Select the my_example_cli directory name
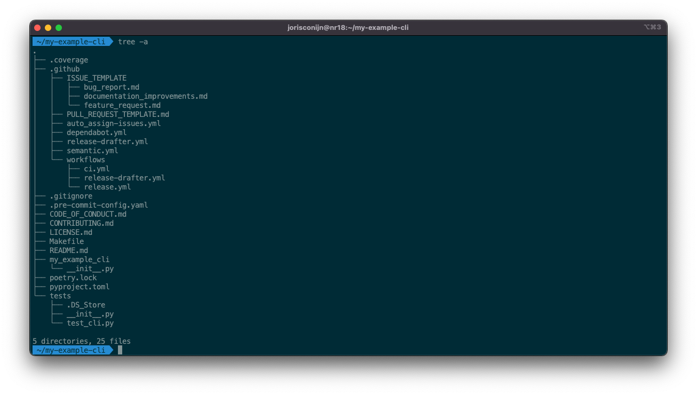 click(79, 259)
